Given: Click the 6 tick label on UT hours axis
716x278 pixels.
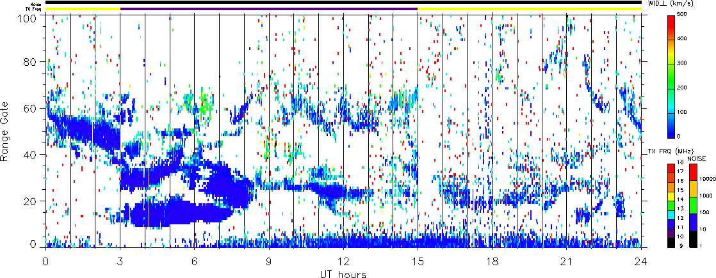Looking at the screenshot, I should [195, 261].
